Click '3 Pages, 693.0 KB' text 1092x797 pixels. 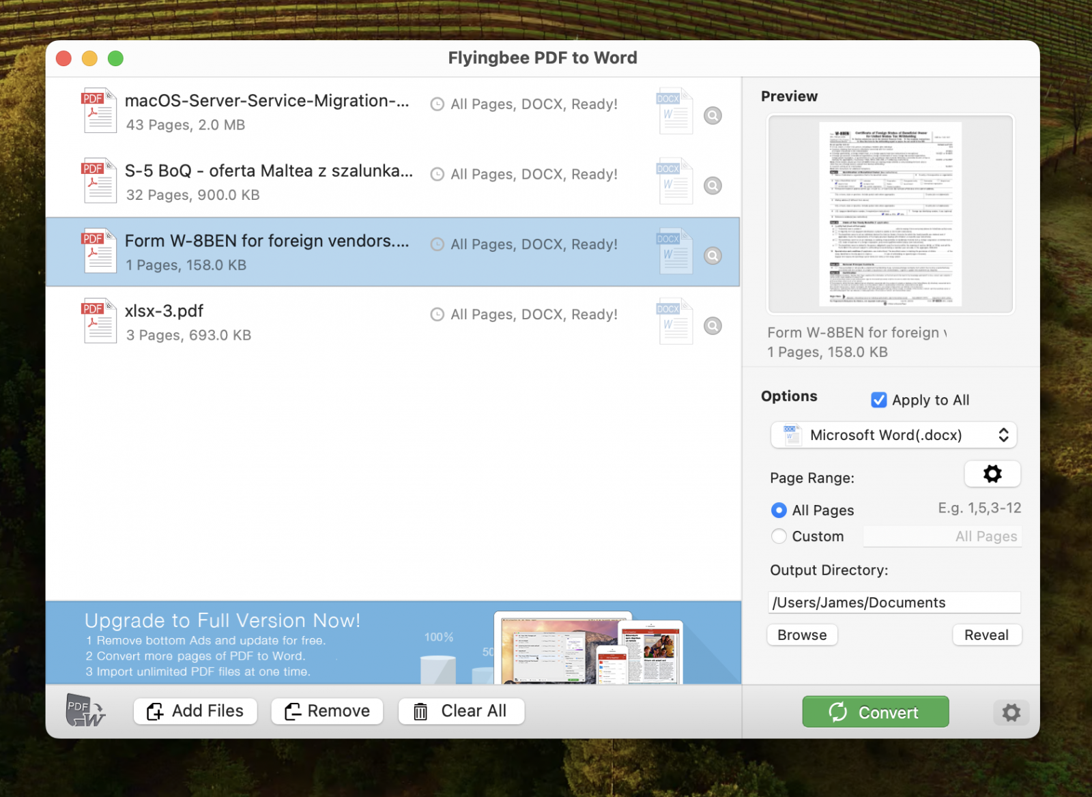click(189, 335)
